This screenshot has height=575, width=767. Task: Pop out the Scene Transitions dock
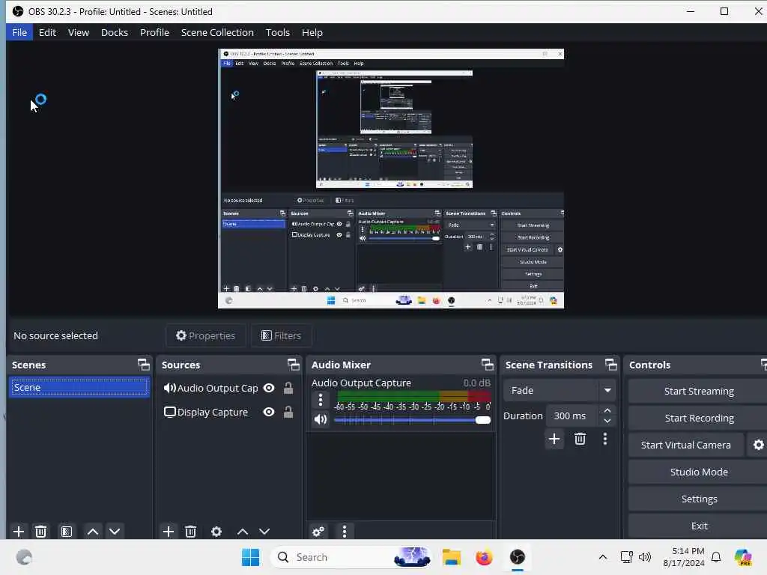pos(611,365)
